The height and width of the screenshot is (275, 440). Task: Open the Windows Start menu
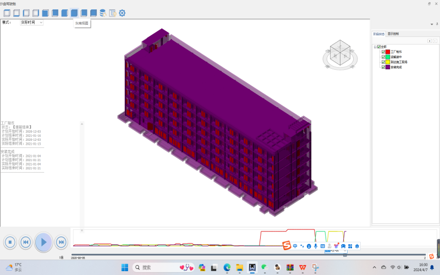(x=125, y=267)
